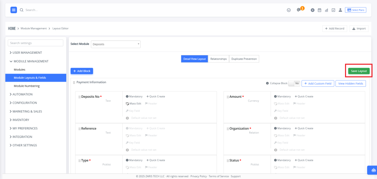Click Add Custom Field button
This screenshot has width=377, height=179.
click(x=318, y=83)
